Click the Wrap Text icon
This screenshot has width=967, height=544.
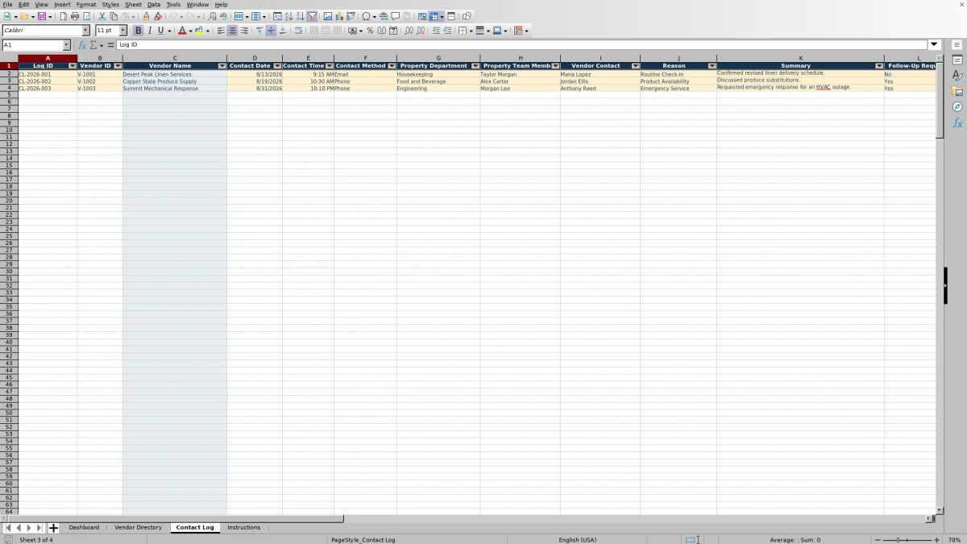coord(298,31)
